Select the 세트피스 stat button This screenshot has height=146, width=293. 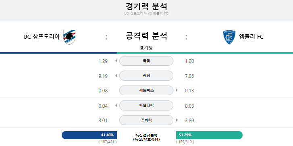[x=146, y=90]
